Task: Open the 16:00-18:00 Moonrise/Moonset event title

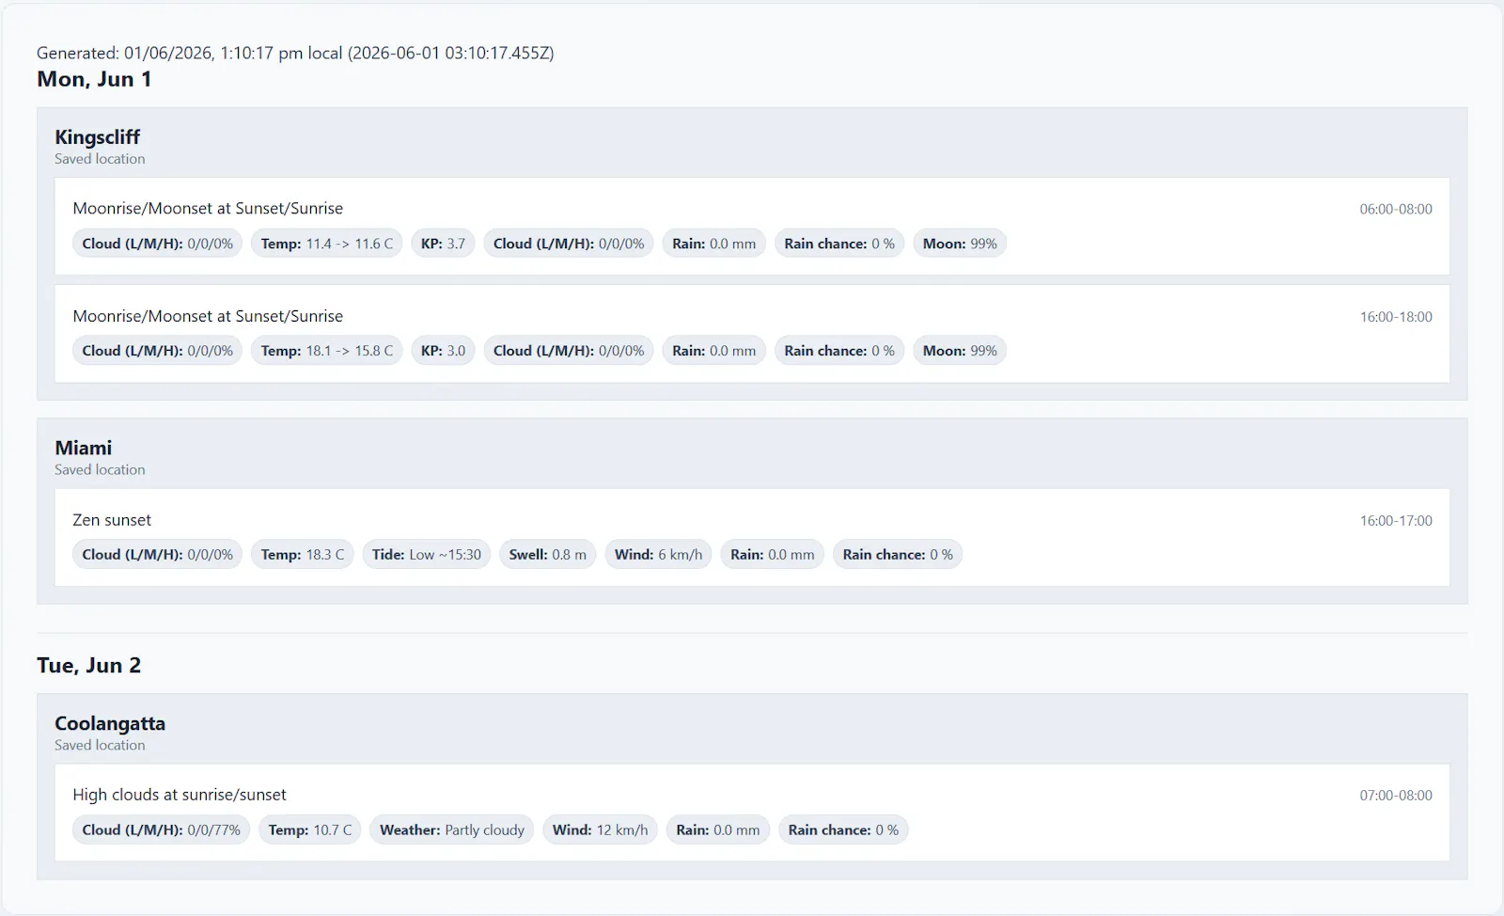Action: click(x=208, y=316)
